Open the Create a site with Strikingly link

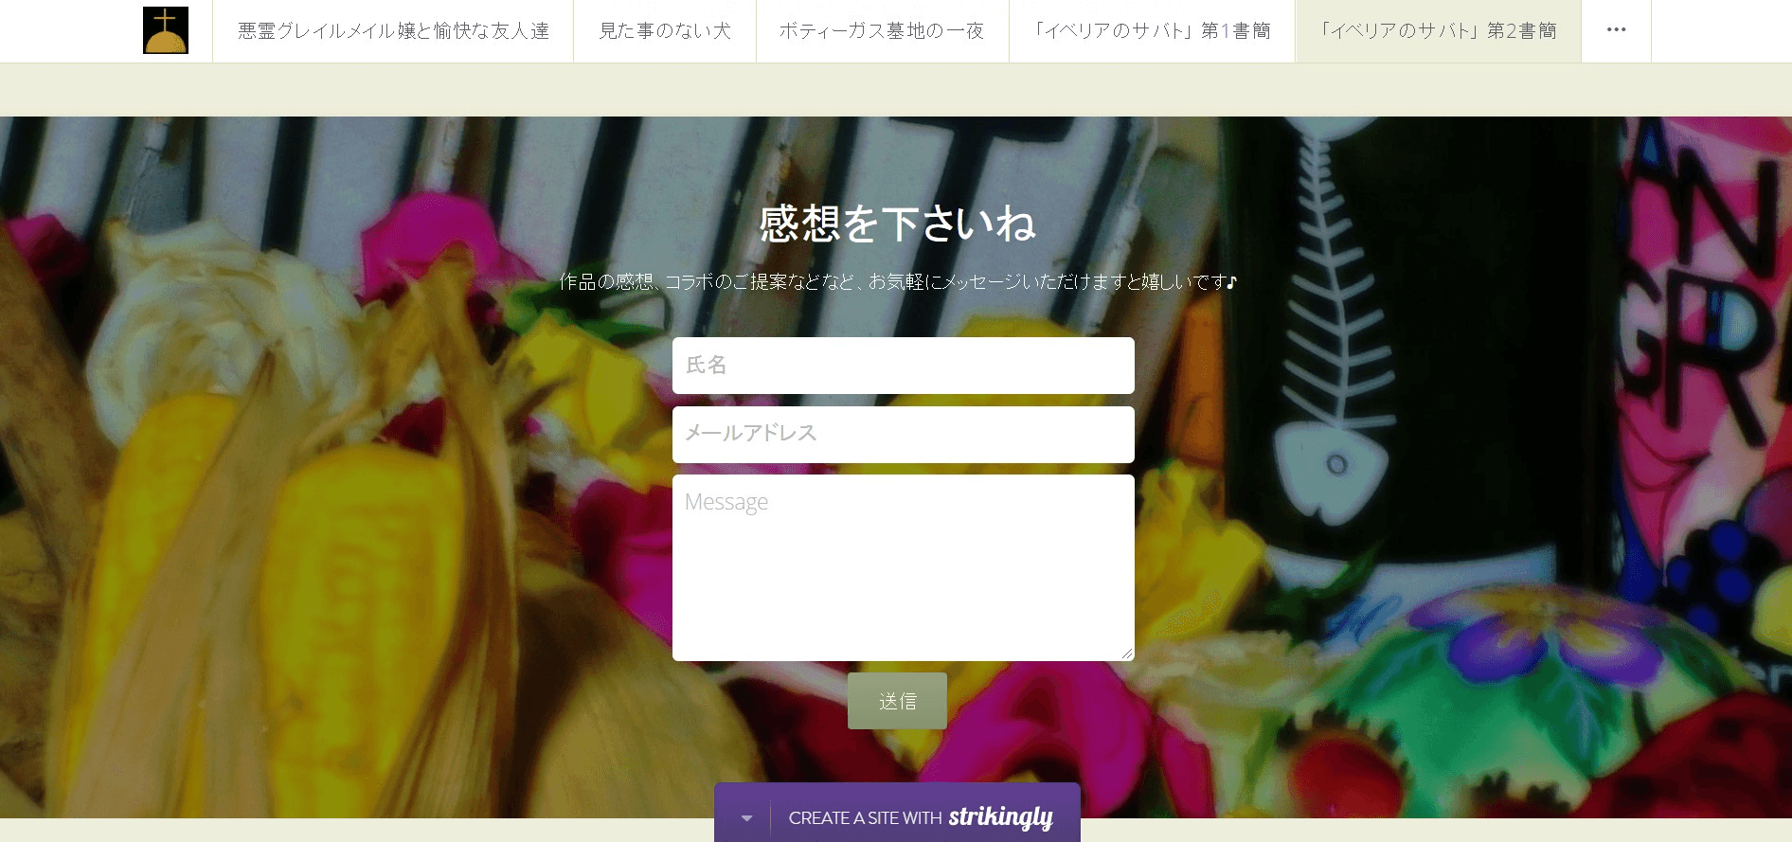[x=921, y=817]
